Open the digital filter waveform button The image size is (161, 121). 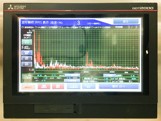[74, 86]
